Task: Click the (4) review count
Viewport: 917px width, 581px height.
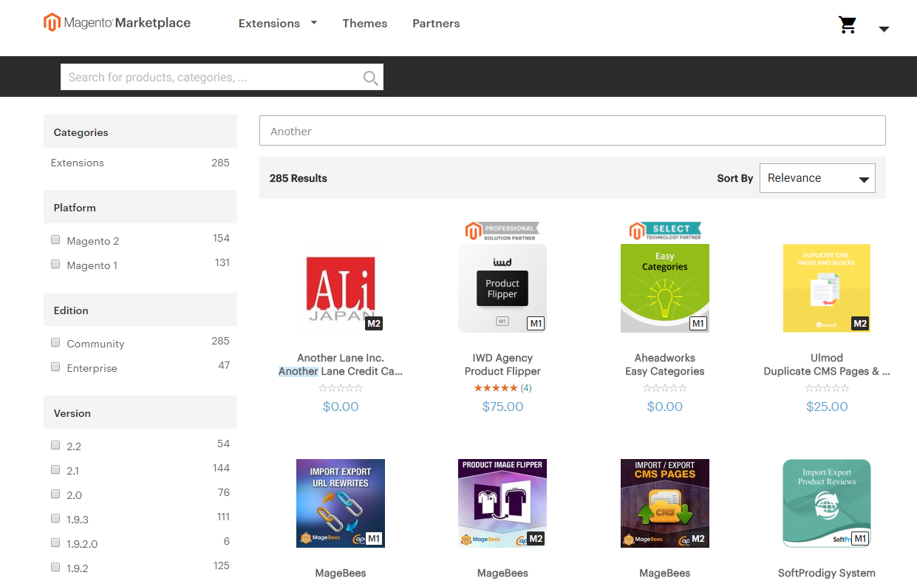Action: (526, 388)
